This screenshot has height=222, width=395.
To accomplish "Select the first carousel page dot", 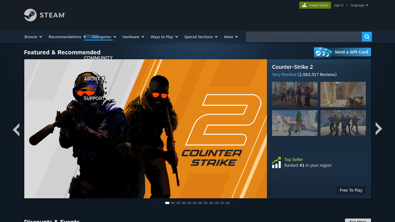I will (167, 203).
